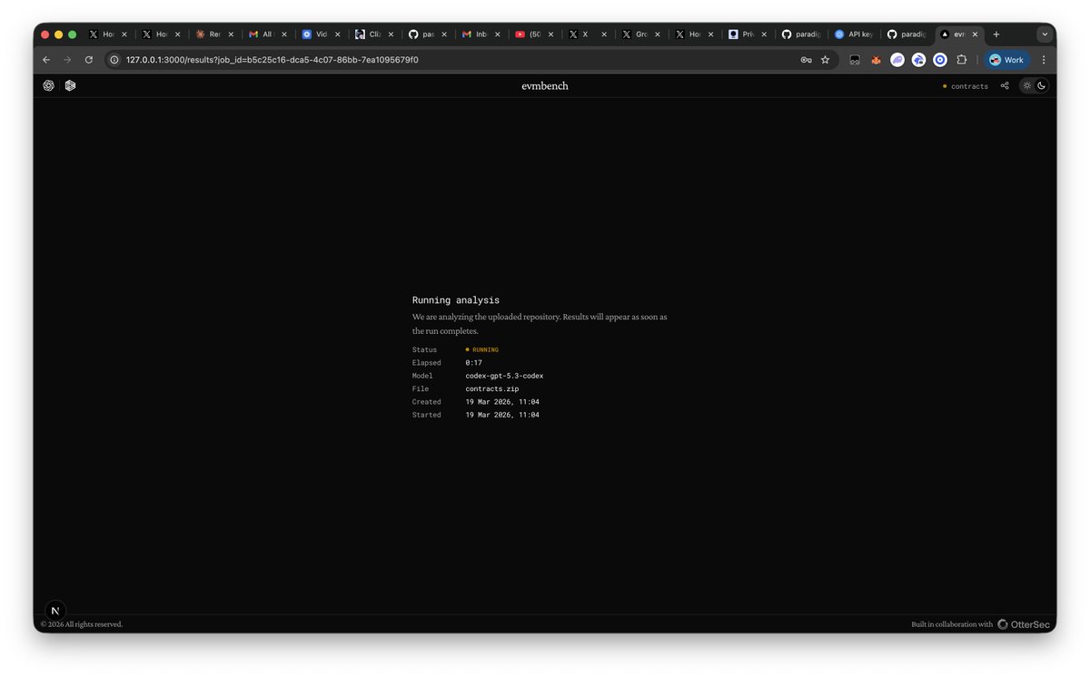Open the OtterSec link in the footer

pyautogui.click(x=1024, y=624)
